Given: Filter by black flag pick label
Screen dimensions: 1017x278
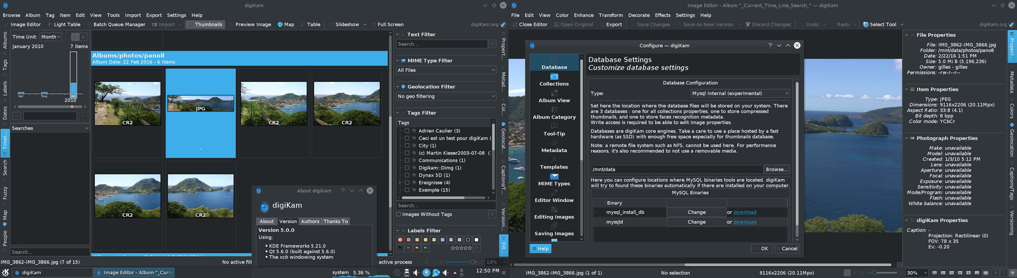Looking at the screenshot, I should pyautogui.click(x=400, y=248).
